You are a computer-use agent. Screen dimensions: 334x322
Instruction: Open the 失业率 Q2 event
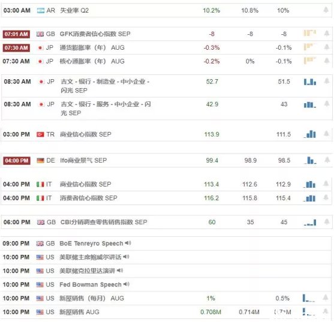click(74, 10)
